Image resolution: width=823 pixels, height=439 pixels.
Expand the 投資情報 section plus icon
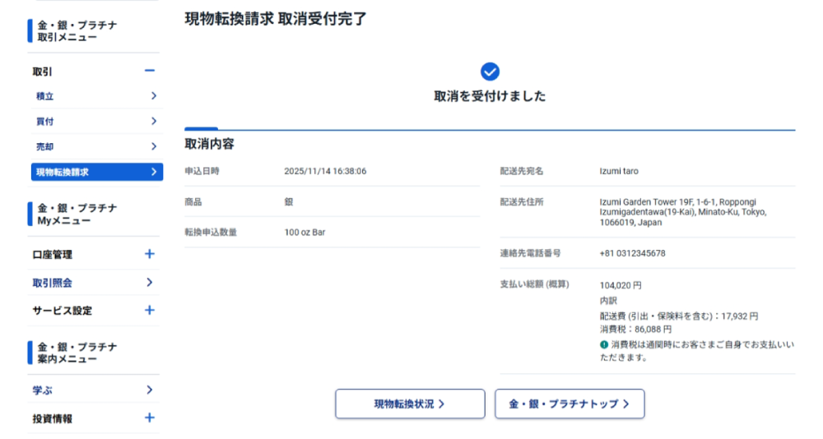coord(150,418)
